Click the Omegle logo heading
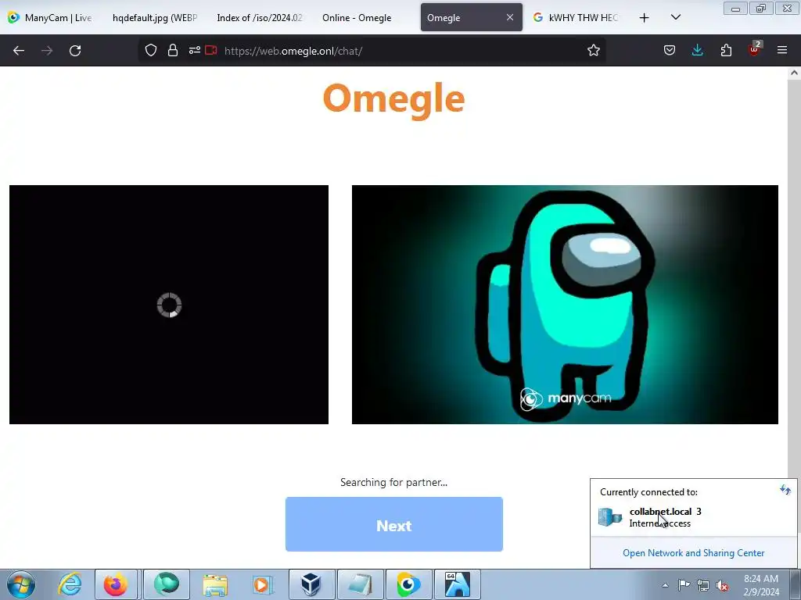The width and height of the screenshot is (801, 600). click(394, 99)
